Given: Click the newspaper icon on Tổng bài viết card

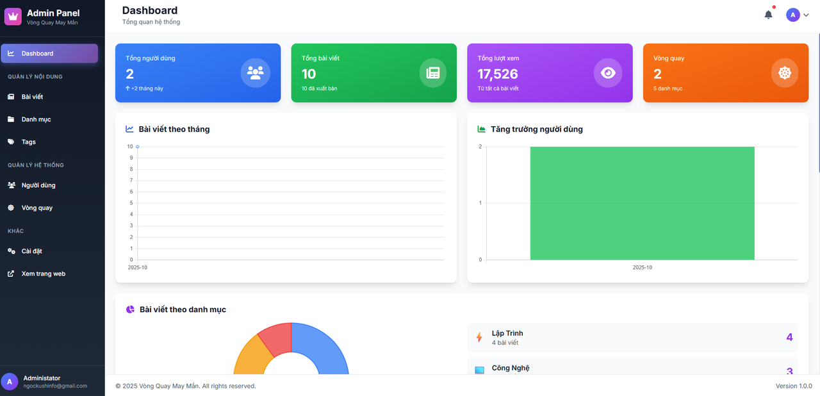Looking at the screenshot, I should [433, 73].
